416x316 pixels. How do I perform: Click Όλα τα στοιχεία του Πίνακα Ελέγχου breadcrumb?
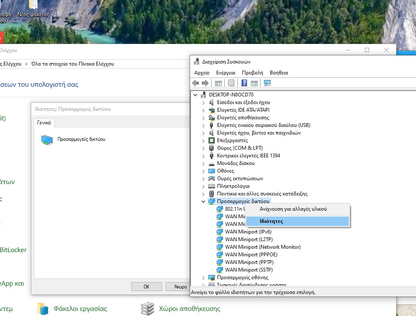(72, 64)
